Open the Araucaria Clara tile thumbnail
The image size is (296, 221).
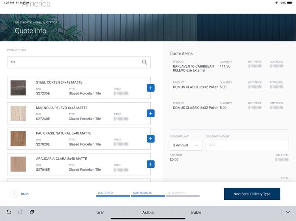pos(18,164)
